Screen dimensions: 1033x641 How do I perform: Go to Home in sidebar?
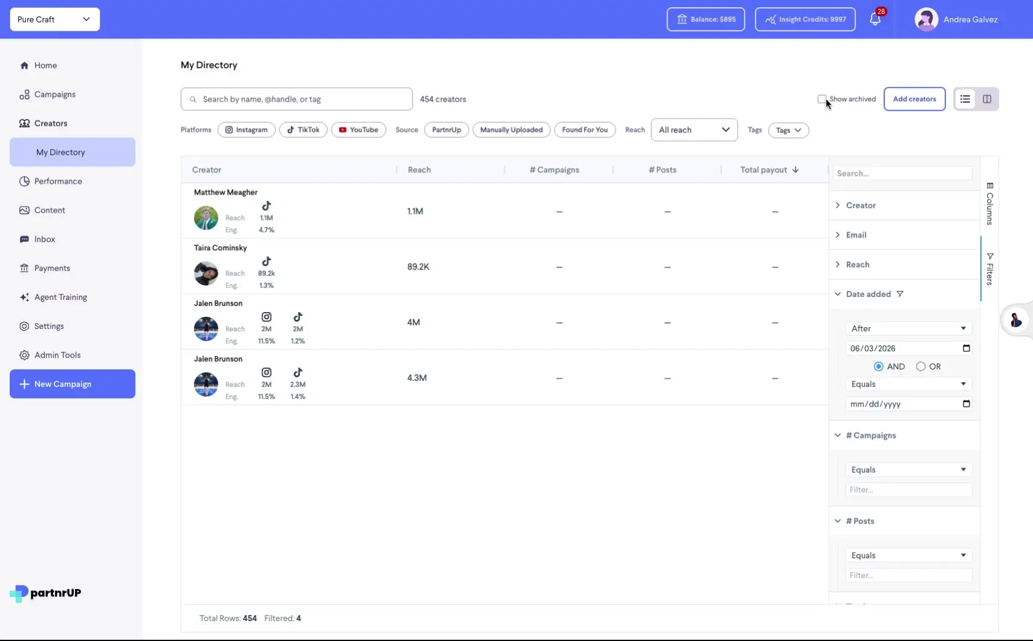[x=72, y=65]
